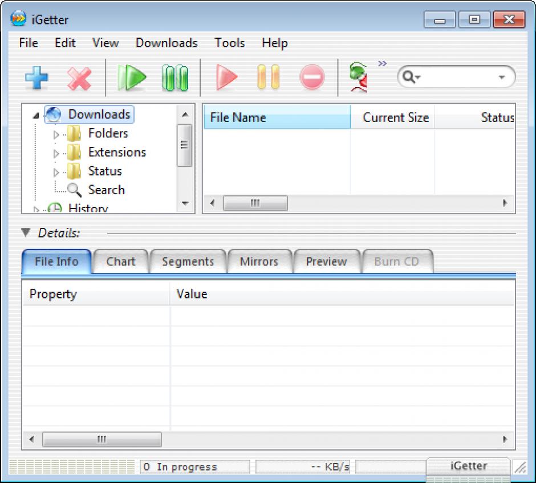The height and width of the screenshot is (483, 536).
Task: Expand the toolbar overflow double chevron
Action: pyautogui.click(x=382, y=63)
